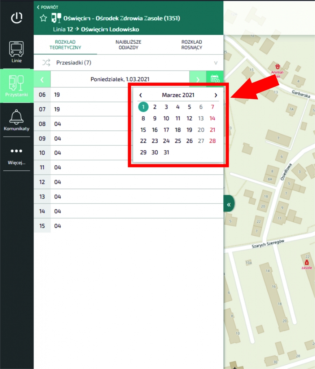Click the Powrót back link
Viewport: 315px width, 369px height.
coord(48,7)
